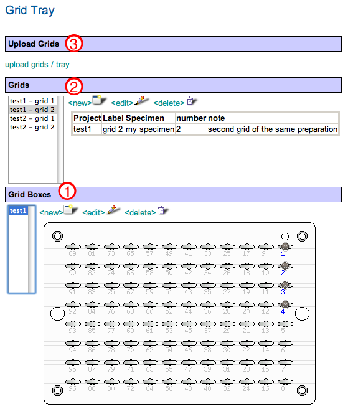Select occupied tray slot 3
The image size is (348, 409).
click(x=285, y=285)
